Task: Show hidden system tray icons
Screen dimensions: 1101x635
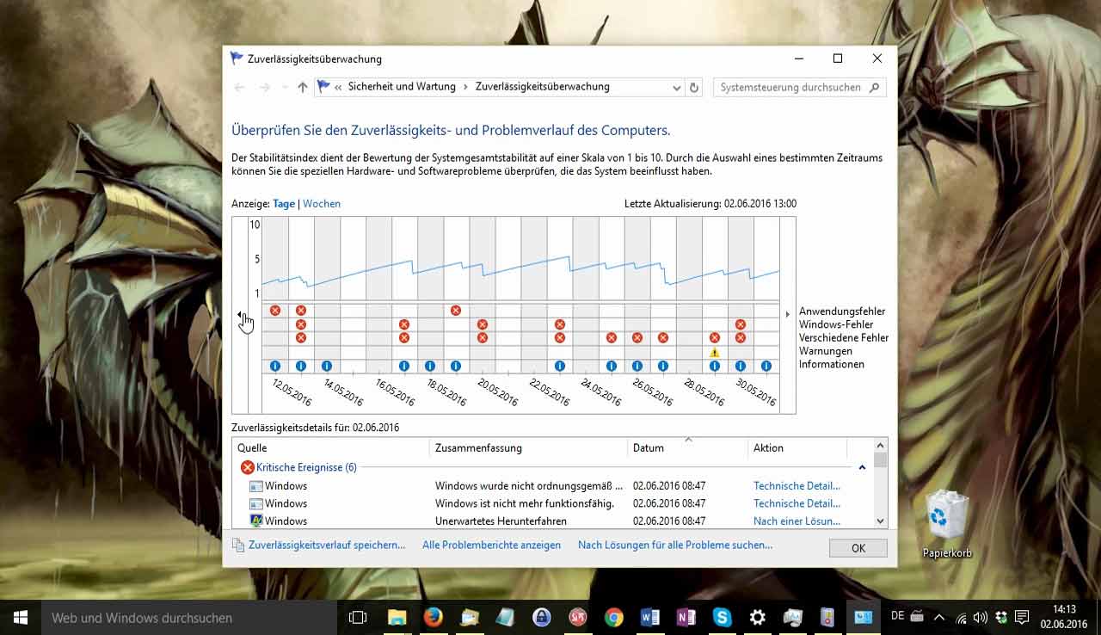Action: (938, 617)
